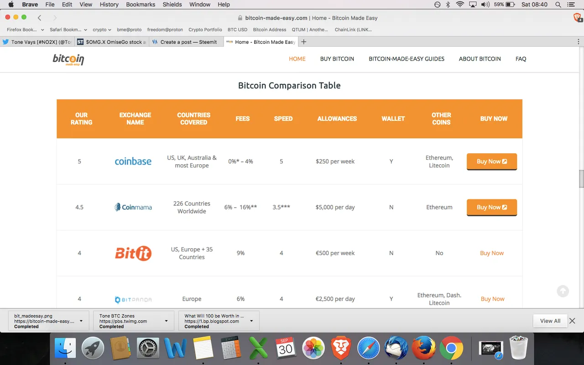Switch to Create a post — Steemit tab
584x365 pixels.
(x=186, y=42)
